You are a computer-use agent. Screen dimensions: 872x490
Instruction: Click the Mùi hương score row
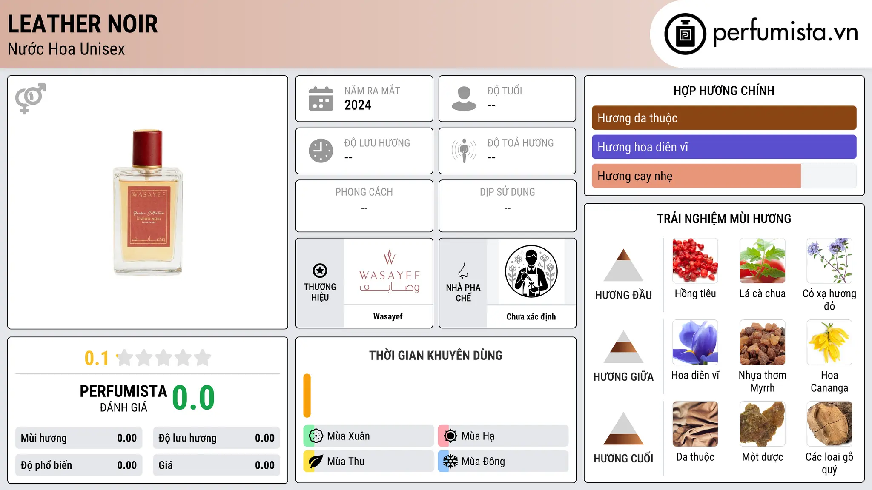coord(79,438)
